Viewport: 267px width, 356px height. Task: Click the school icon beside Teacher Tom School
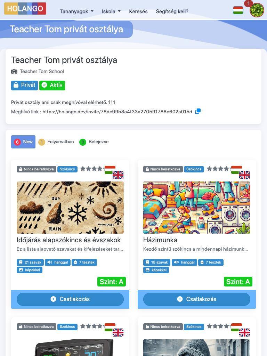point(14,72)
